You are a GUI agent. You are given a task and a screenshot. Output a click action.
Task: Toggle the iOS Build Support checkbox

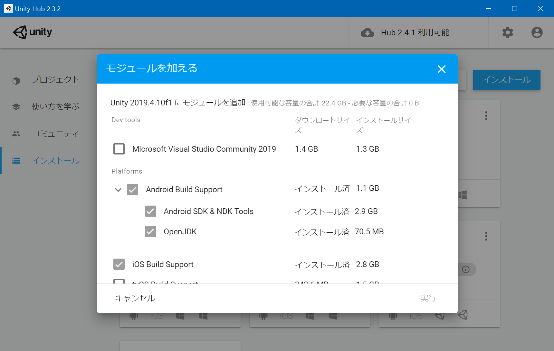(119, 264)
